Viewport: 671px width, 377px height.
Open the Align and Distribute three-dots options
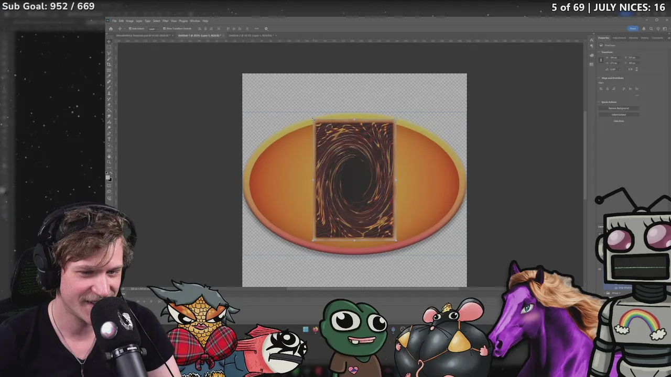pyautogui.click(x=637, y=95)
